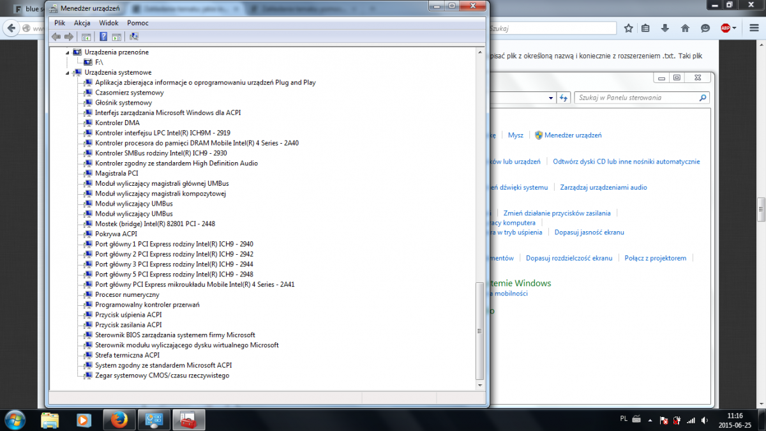Collapse the Urządzenia systemowe tree node
Screen dimensions: 766x431
[68, 72]
